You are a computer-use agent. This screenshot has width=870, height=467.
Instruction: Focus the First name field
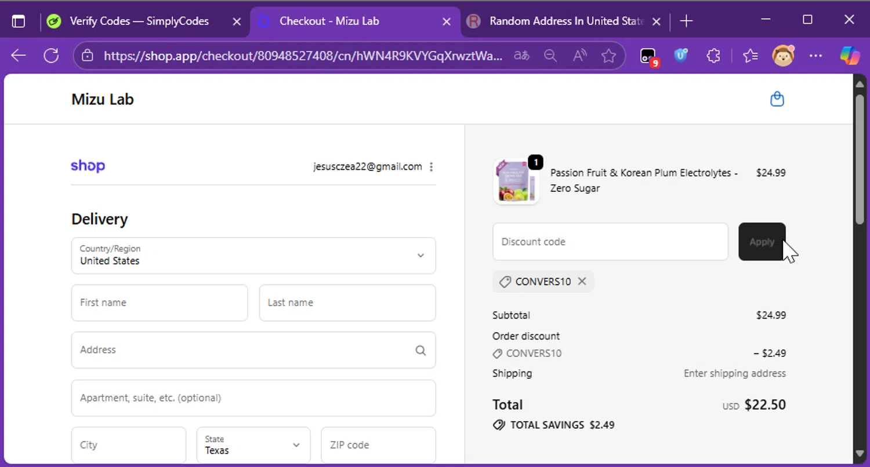point(159,302)
